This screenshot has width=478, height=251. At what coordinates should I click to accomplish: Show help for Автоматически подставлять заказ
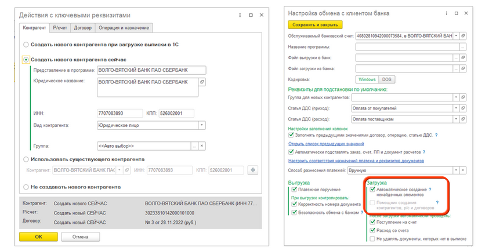(x=424, y=152)
